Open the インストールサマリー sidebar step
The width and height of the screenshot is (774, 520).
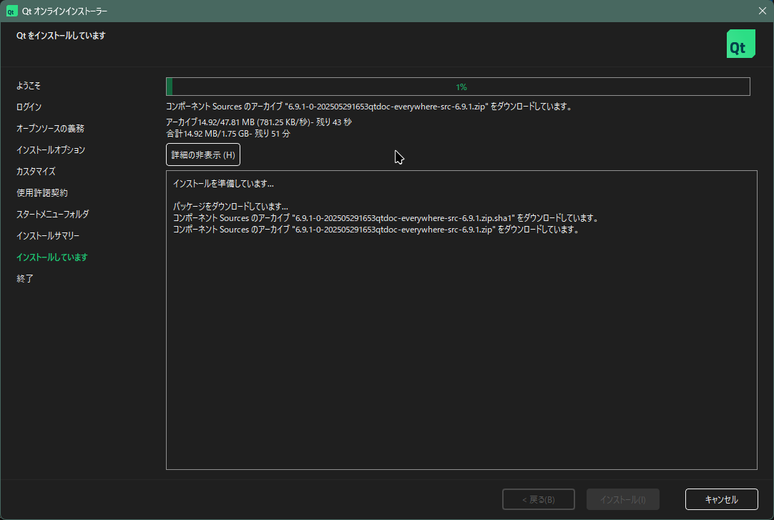48,236
